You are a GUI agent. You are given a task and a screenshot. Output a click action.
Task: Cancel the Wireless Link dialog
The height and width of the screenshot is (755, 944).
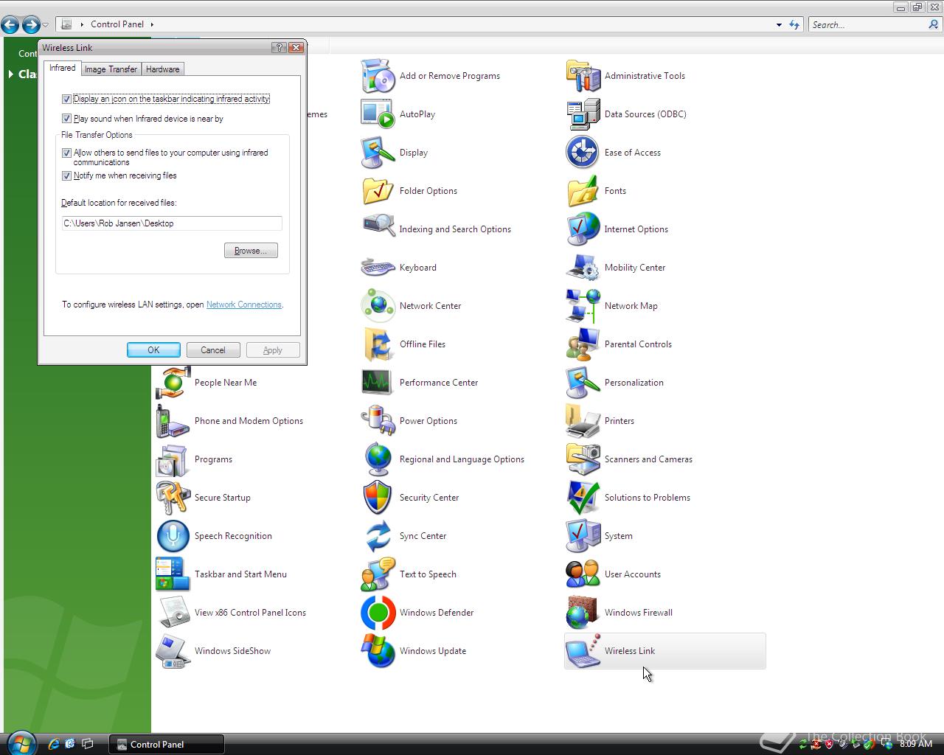tap(213, 350)
